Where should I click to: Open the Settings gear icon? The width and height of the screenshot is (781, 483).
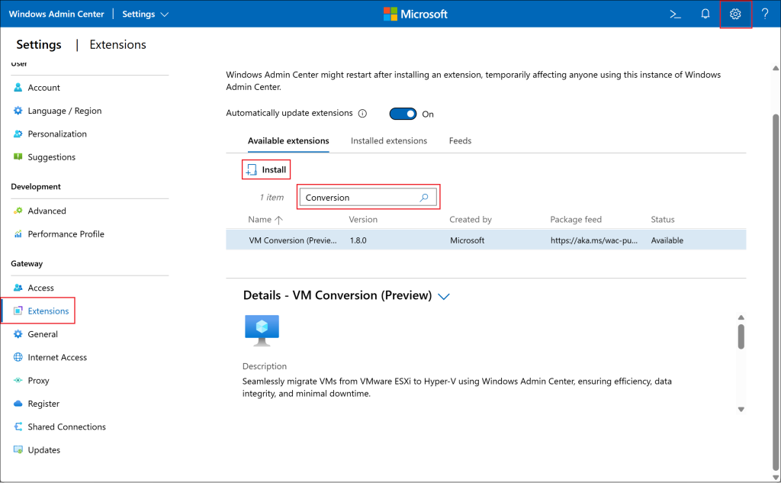coord(734,14)
